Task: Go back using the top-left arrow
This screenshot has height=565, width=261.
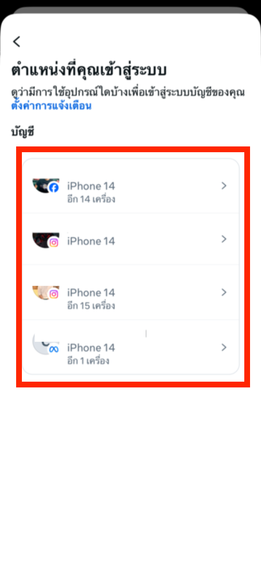Action: click(17, 42)
